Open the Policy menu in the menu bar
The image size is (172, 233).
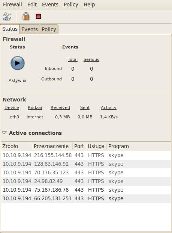[71, 5]
